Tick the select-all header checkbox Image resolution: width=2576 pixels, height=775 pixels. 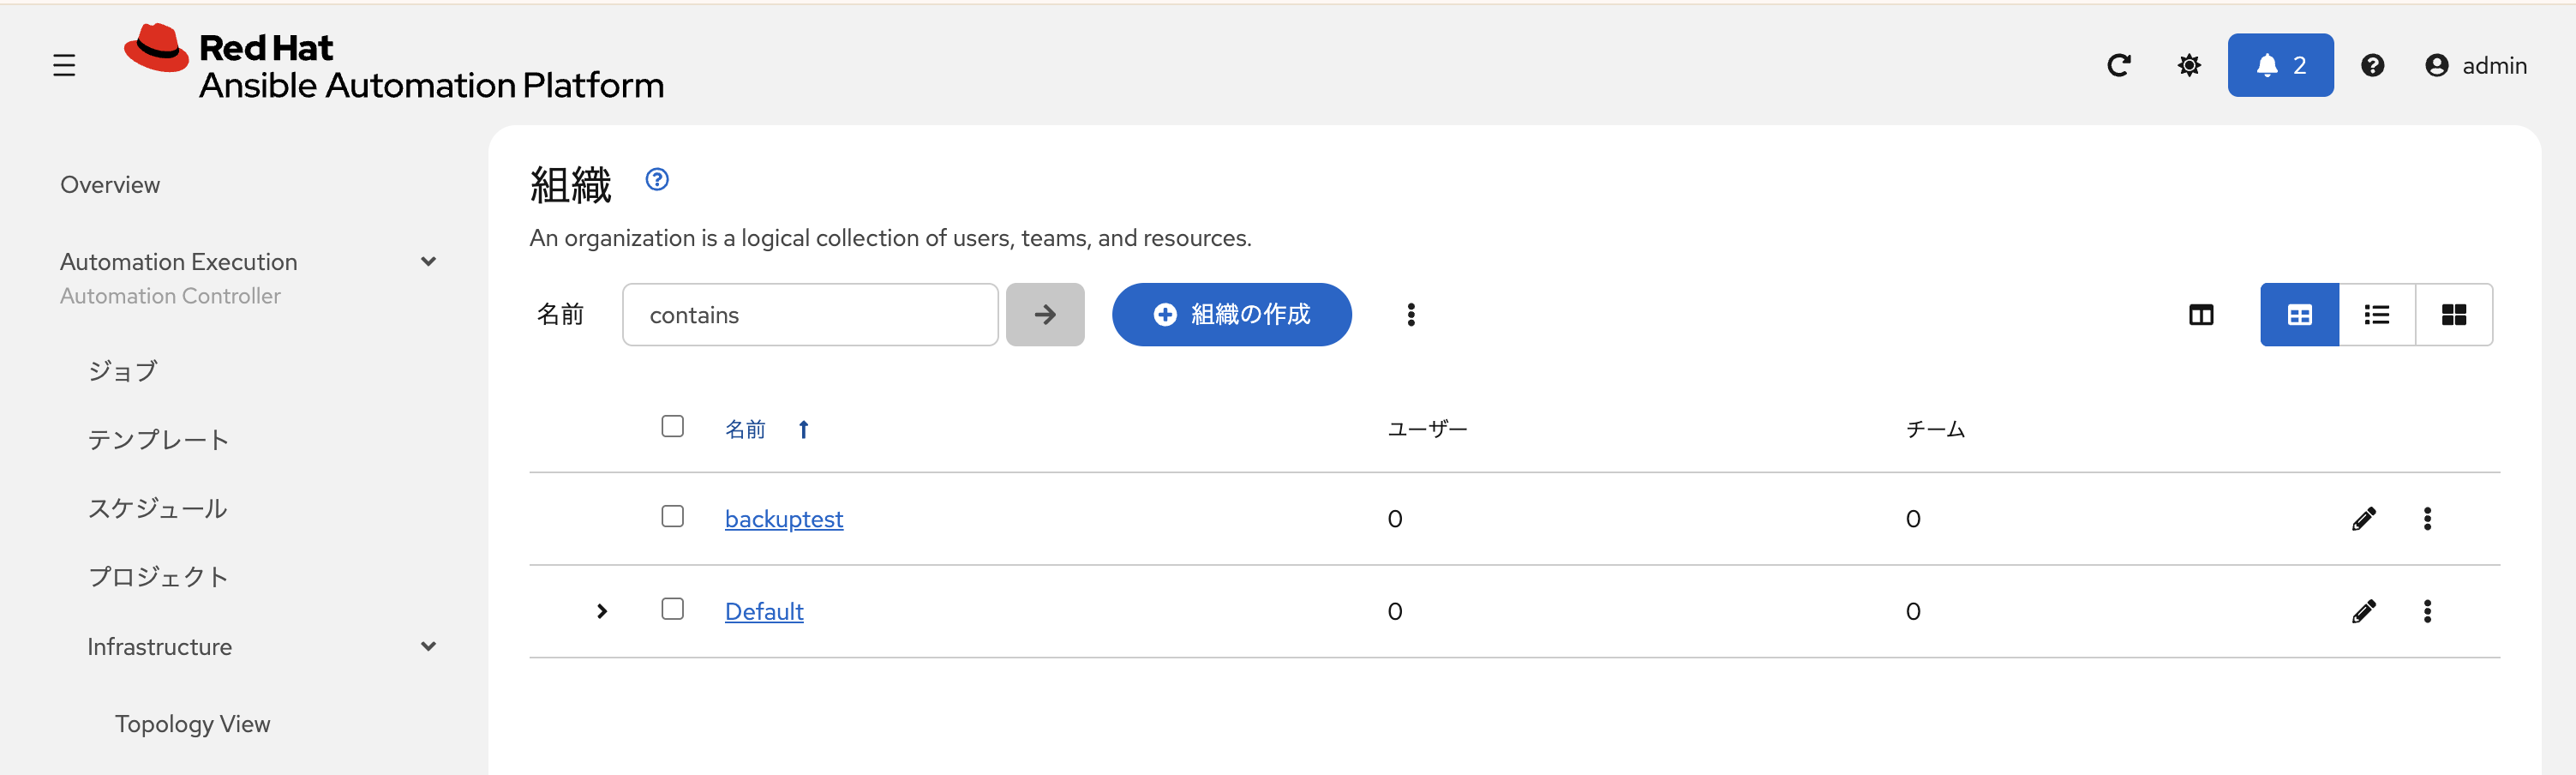pyautogui.click(x=673, y=427)
